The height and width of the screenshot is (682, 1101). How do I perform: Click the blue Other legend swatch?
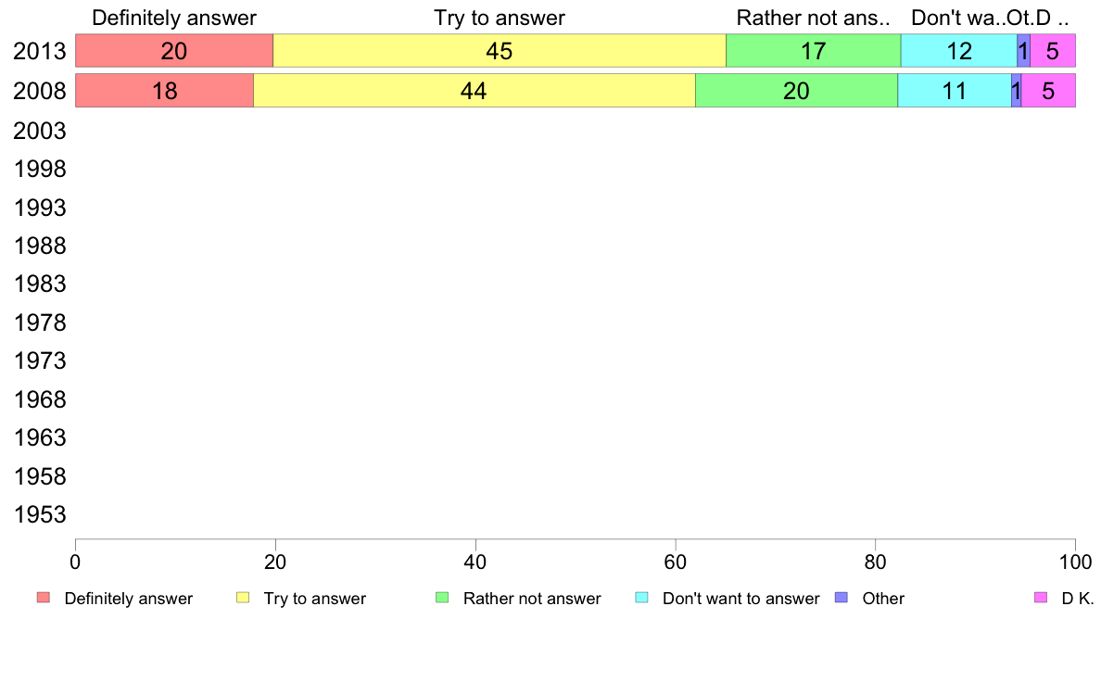point(842,598)
